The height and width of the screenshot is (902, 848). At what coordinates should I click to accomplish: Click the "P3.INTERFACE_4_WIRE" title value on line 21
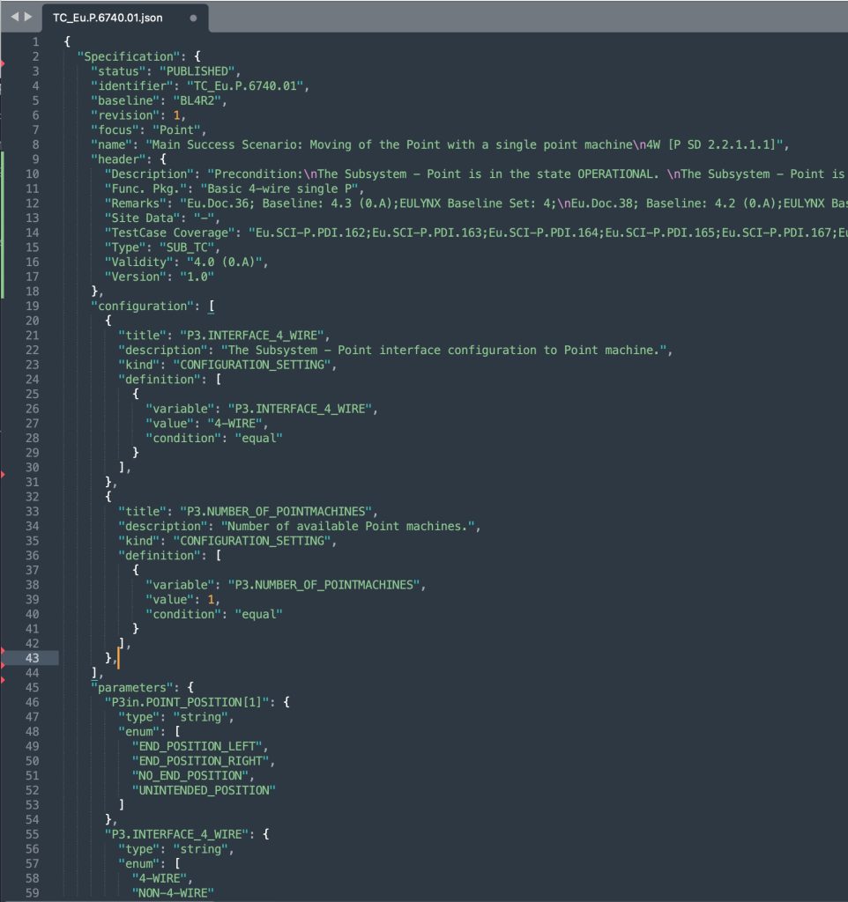pyautogui.click(x=251, y=336)
